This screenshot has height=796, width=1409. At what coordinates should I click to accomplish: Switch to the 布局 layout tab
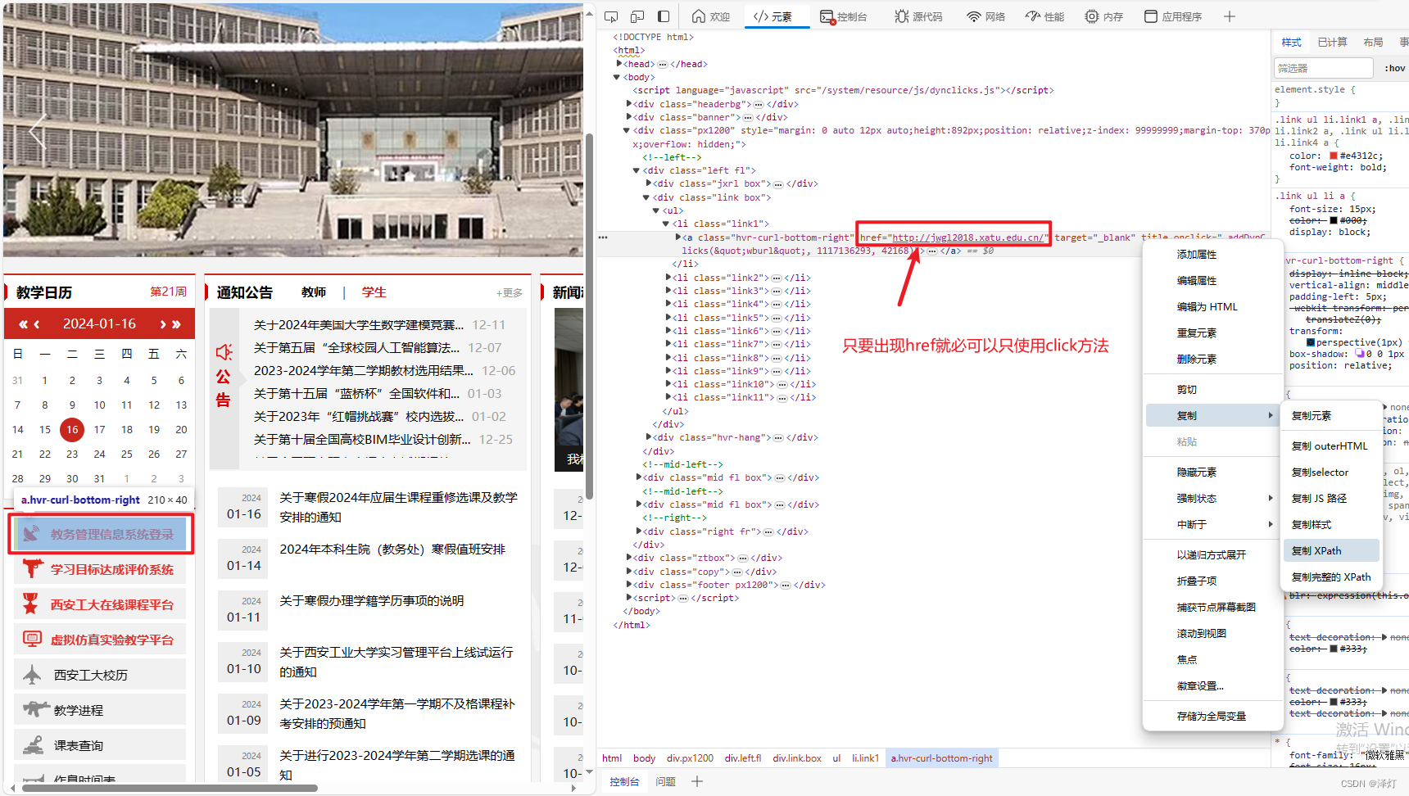click(1374, 43)
